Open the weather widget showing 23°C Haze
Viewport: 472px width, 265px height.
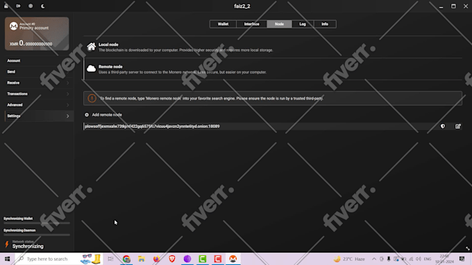349,259
